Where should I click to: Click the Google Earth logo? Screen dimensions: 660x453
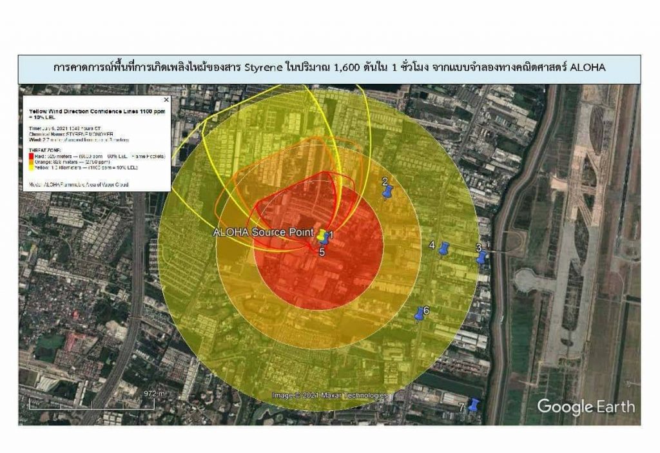pos(586,407)
